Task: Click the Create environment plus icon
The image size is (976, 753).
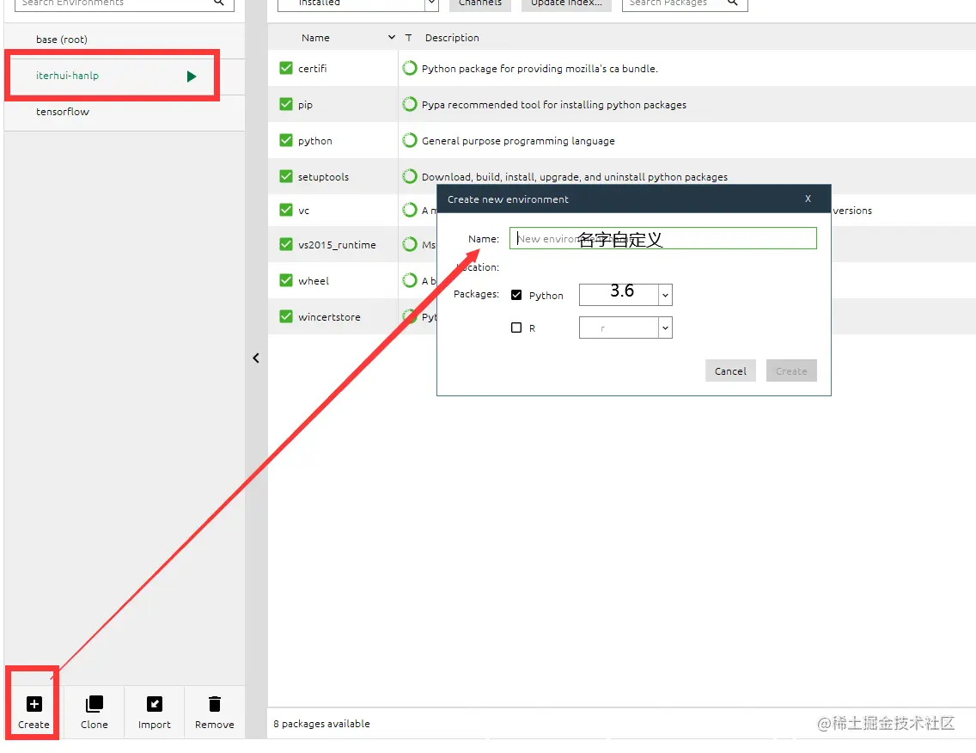Action: click(x=34, y=704)
